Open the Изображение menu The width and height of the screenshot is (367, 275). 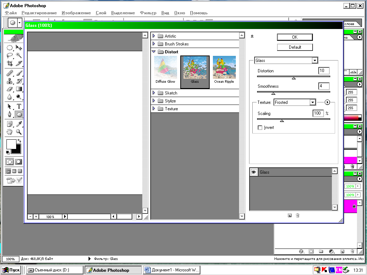76,13
